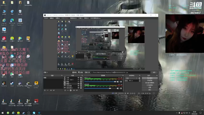Add a new scene with the plus icon in the 场景 dock

[45, 90]
